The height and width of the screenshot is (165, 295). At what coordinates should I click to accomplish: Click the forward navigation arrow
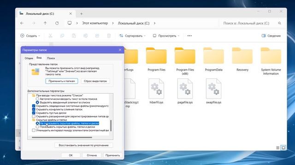coord(34,23)
